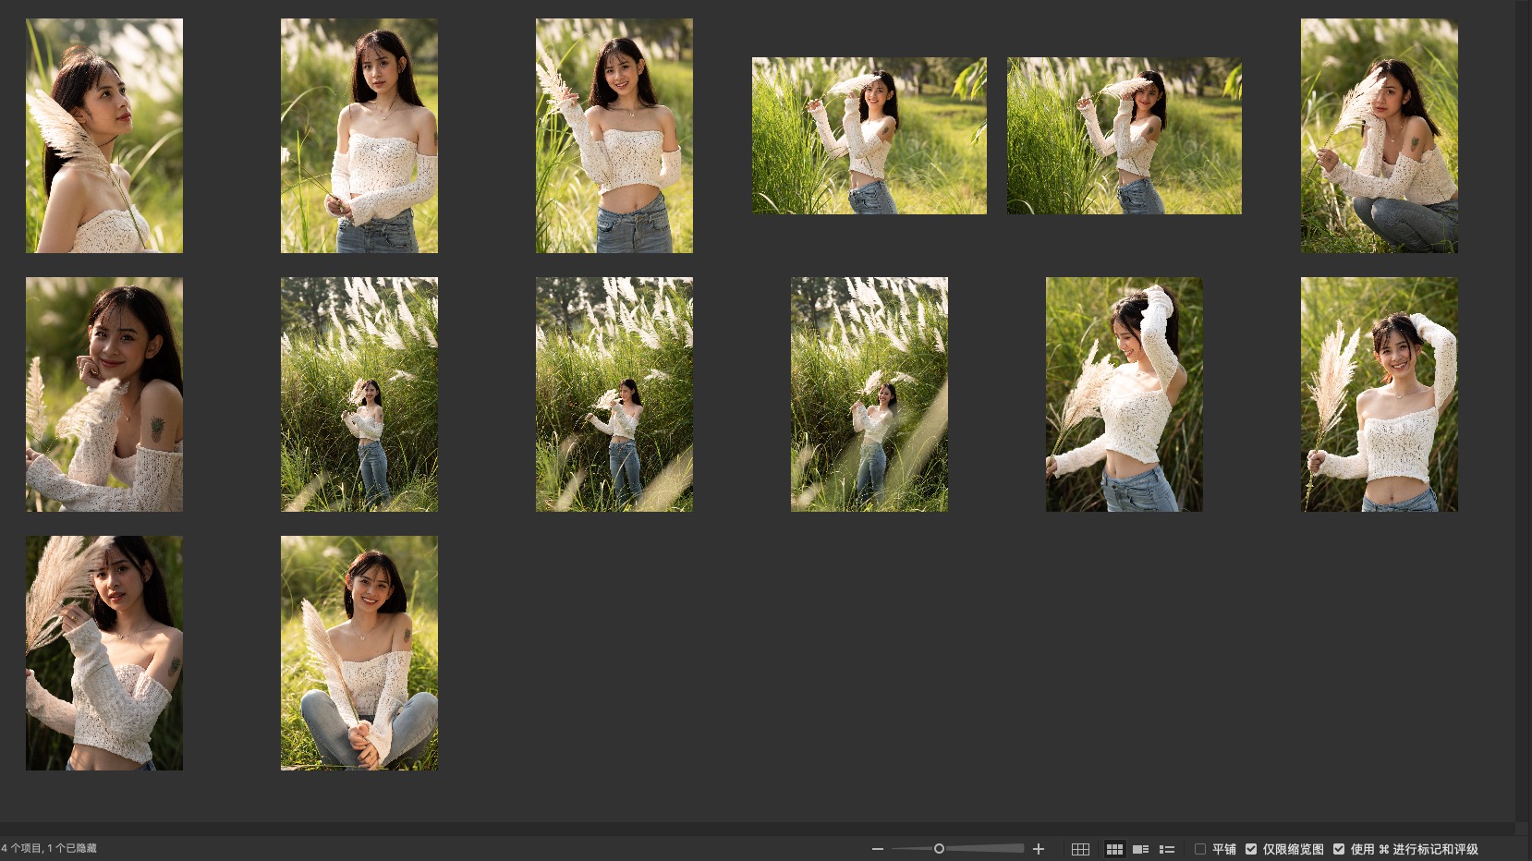
Task: Select photo of woman sitting cross-legged
Action: 359,653
